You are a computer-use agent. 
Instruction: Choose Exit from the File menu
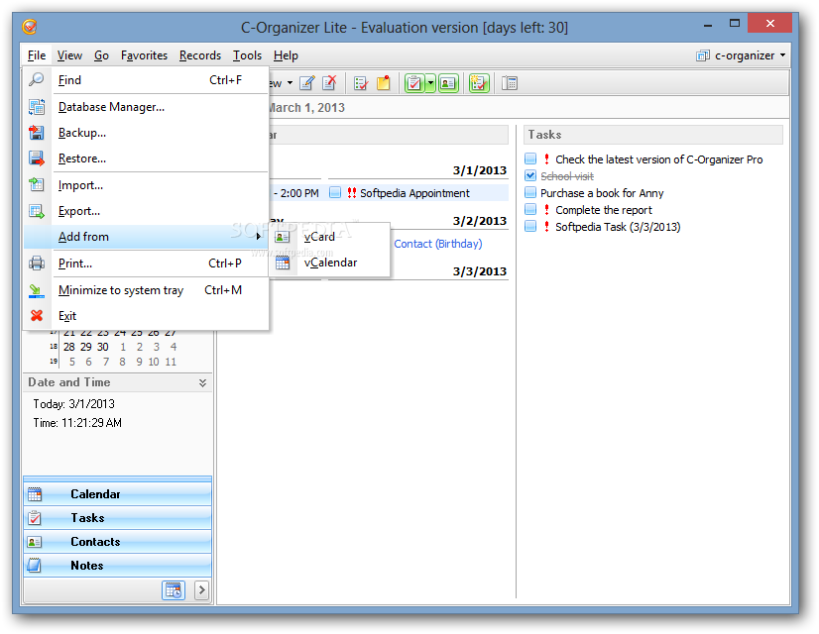[147, 316]
